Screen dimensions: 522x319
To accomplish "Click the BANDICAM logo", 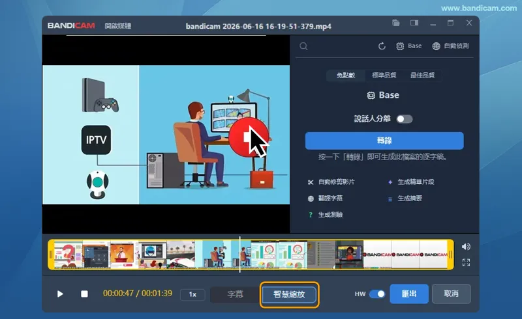I will pos(71,26).
